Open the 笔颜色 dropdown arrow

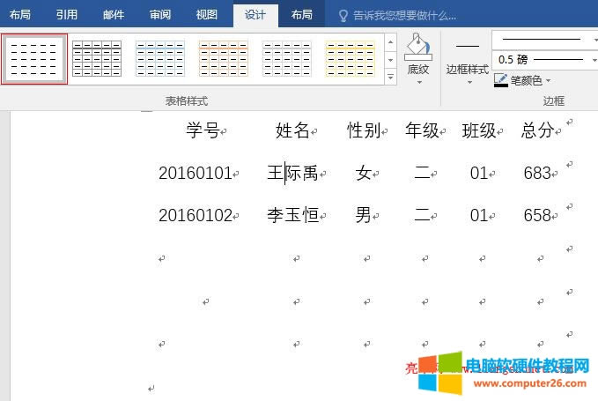tap(548, 80)
